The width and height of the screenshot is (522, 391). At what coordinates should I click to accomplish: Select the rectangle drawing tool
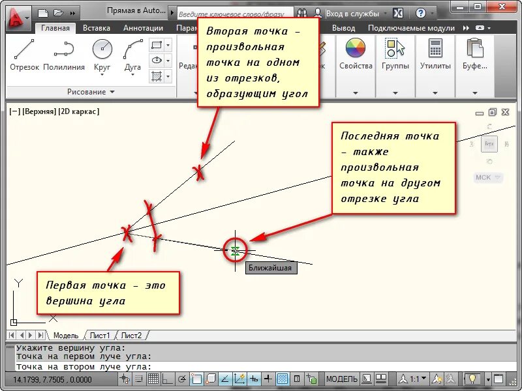coord(157,45)
